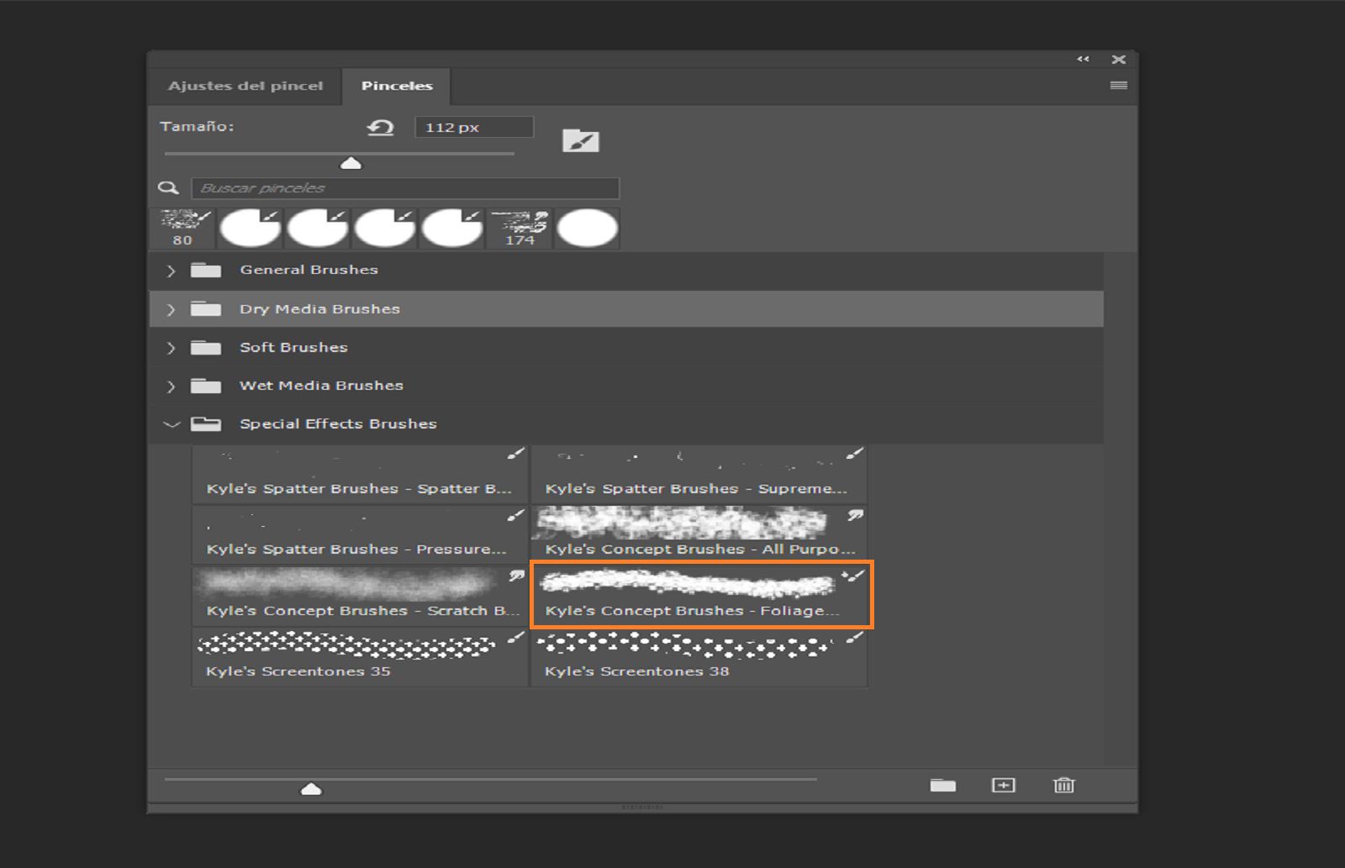Select Kyle's Concept Brushes - Foliage

click(701, 594)
